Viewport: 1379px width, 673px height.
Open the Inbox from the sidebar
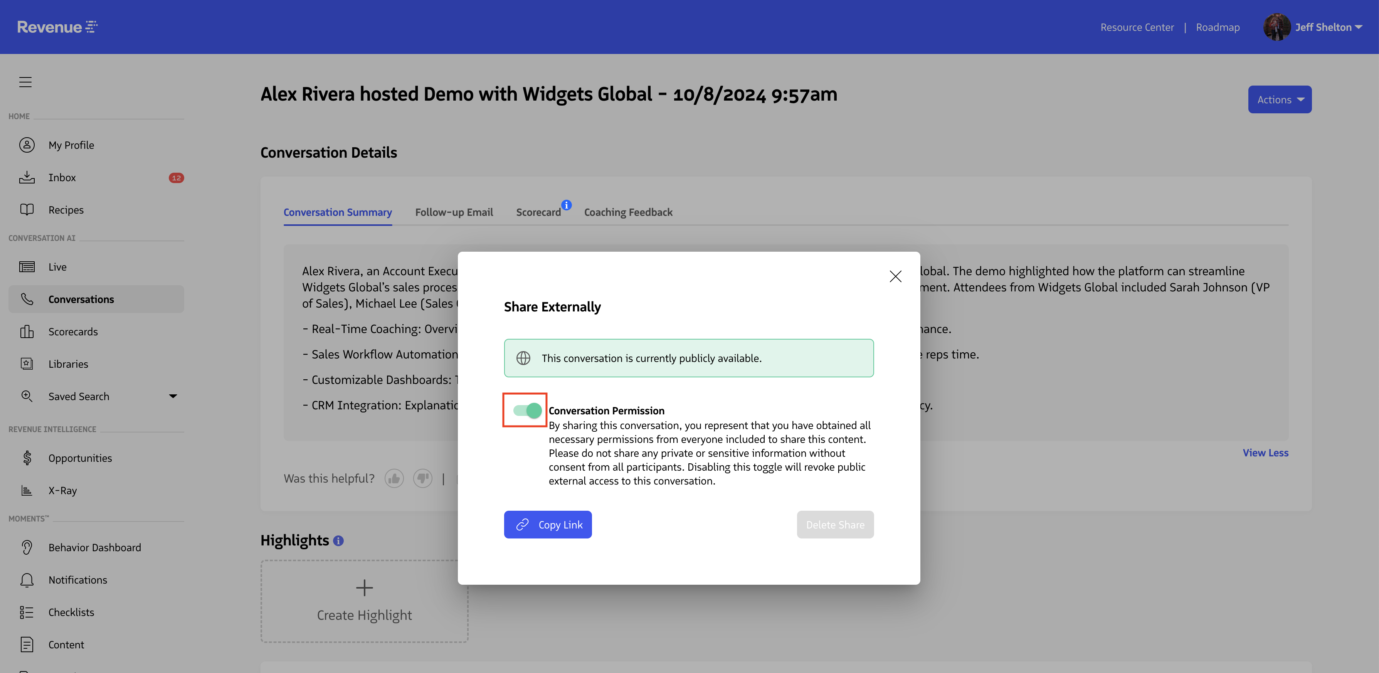coord(62,177)
